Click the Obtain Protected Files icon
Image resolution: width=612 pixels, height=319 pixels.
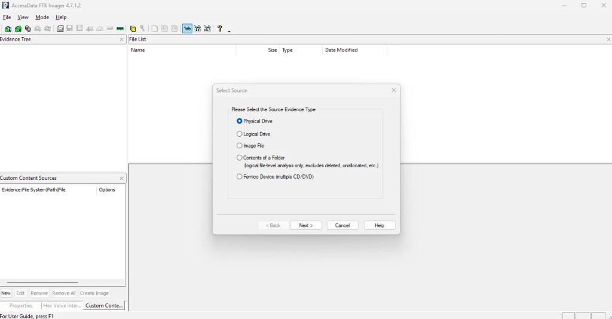(133, 29)
